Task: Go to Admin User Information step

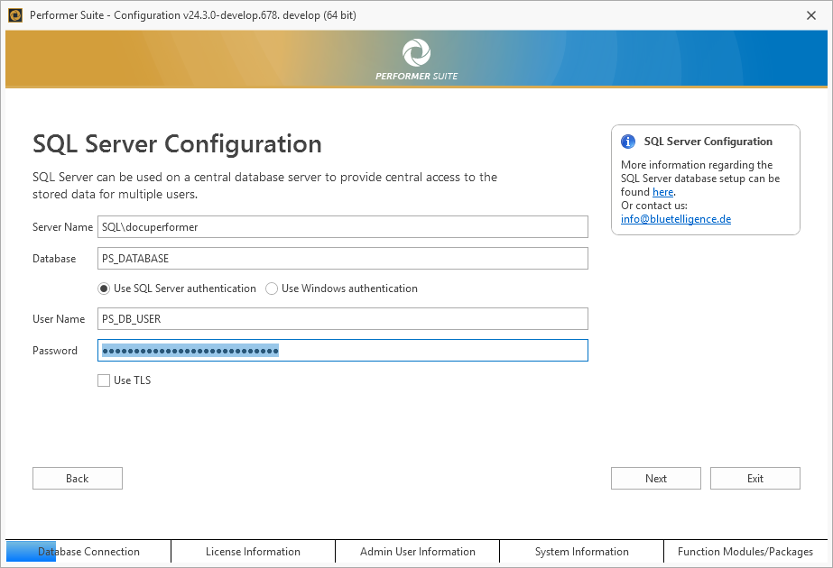Action: (x=417, y=552)
